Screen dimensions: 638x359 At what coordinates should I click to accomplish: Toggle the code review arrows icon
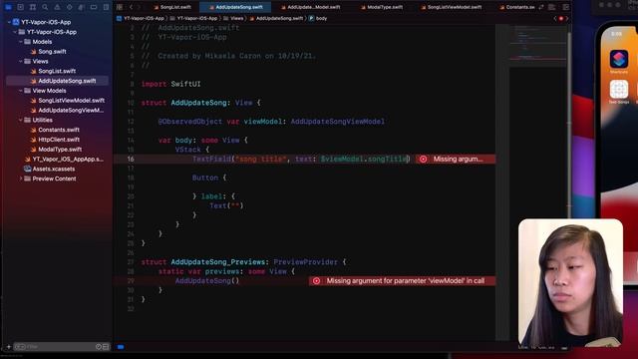(x=540, y=7)
